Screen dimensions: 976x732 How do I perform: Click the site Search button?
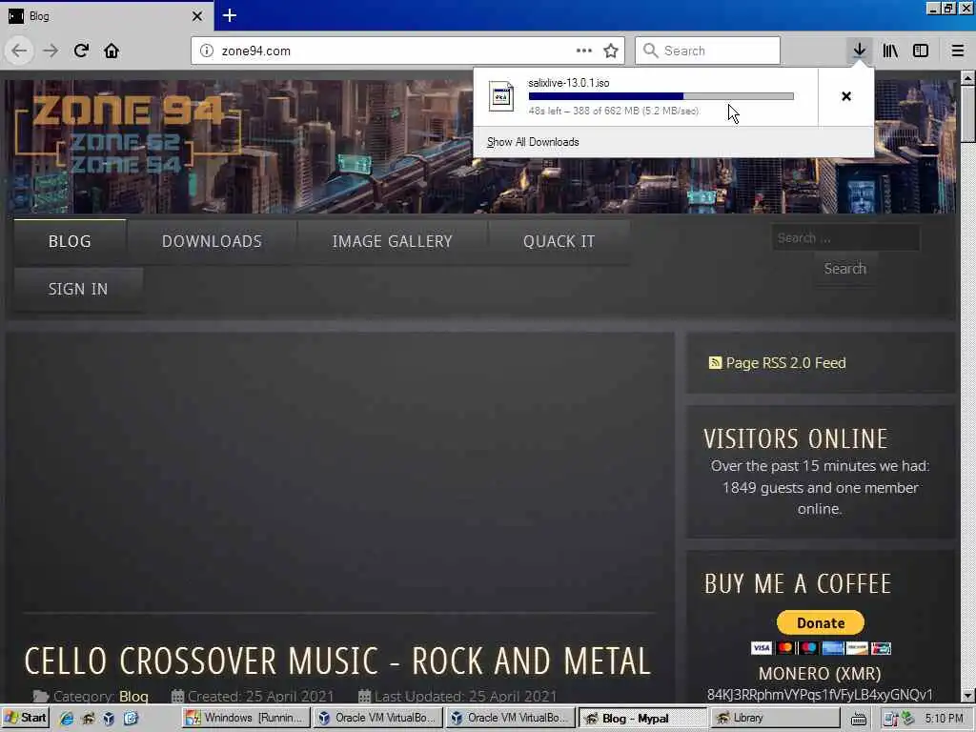click(x=845, y=268)
